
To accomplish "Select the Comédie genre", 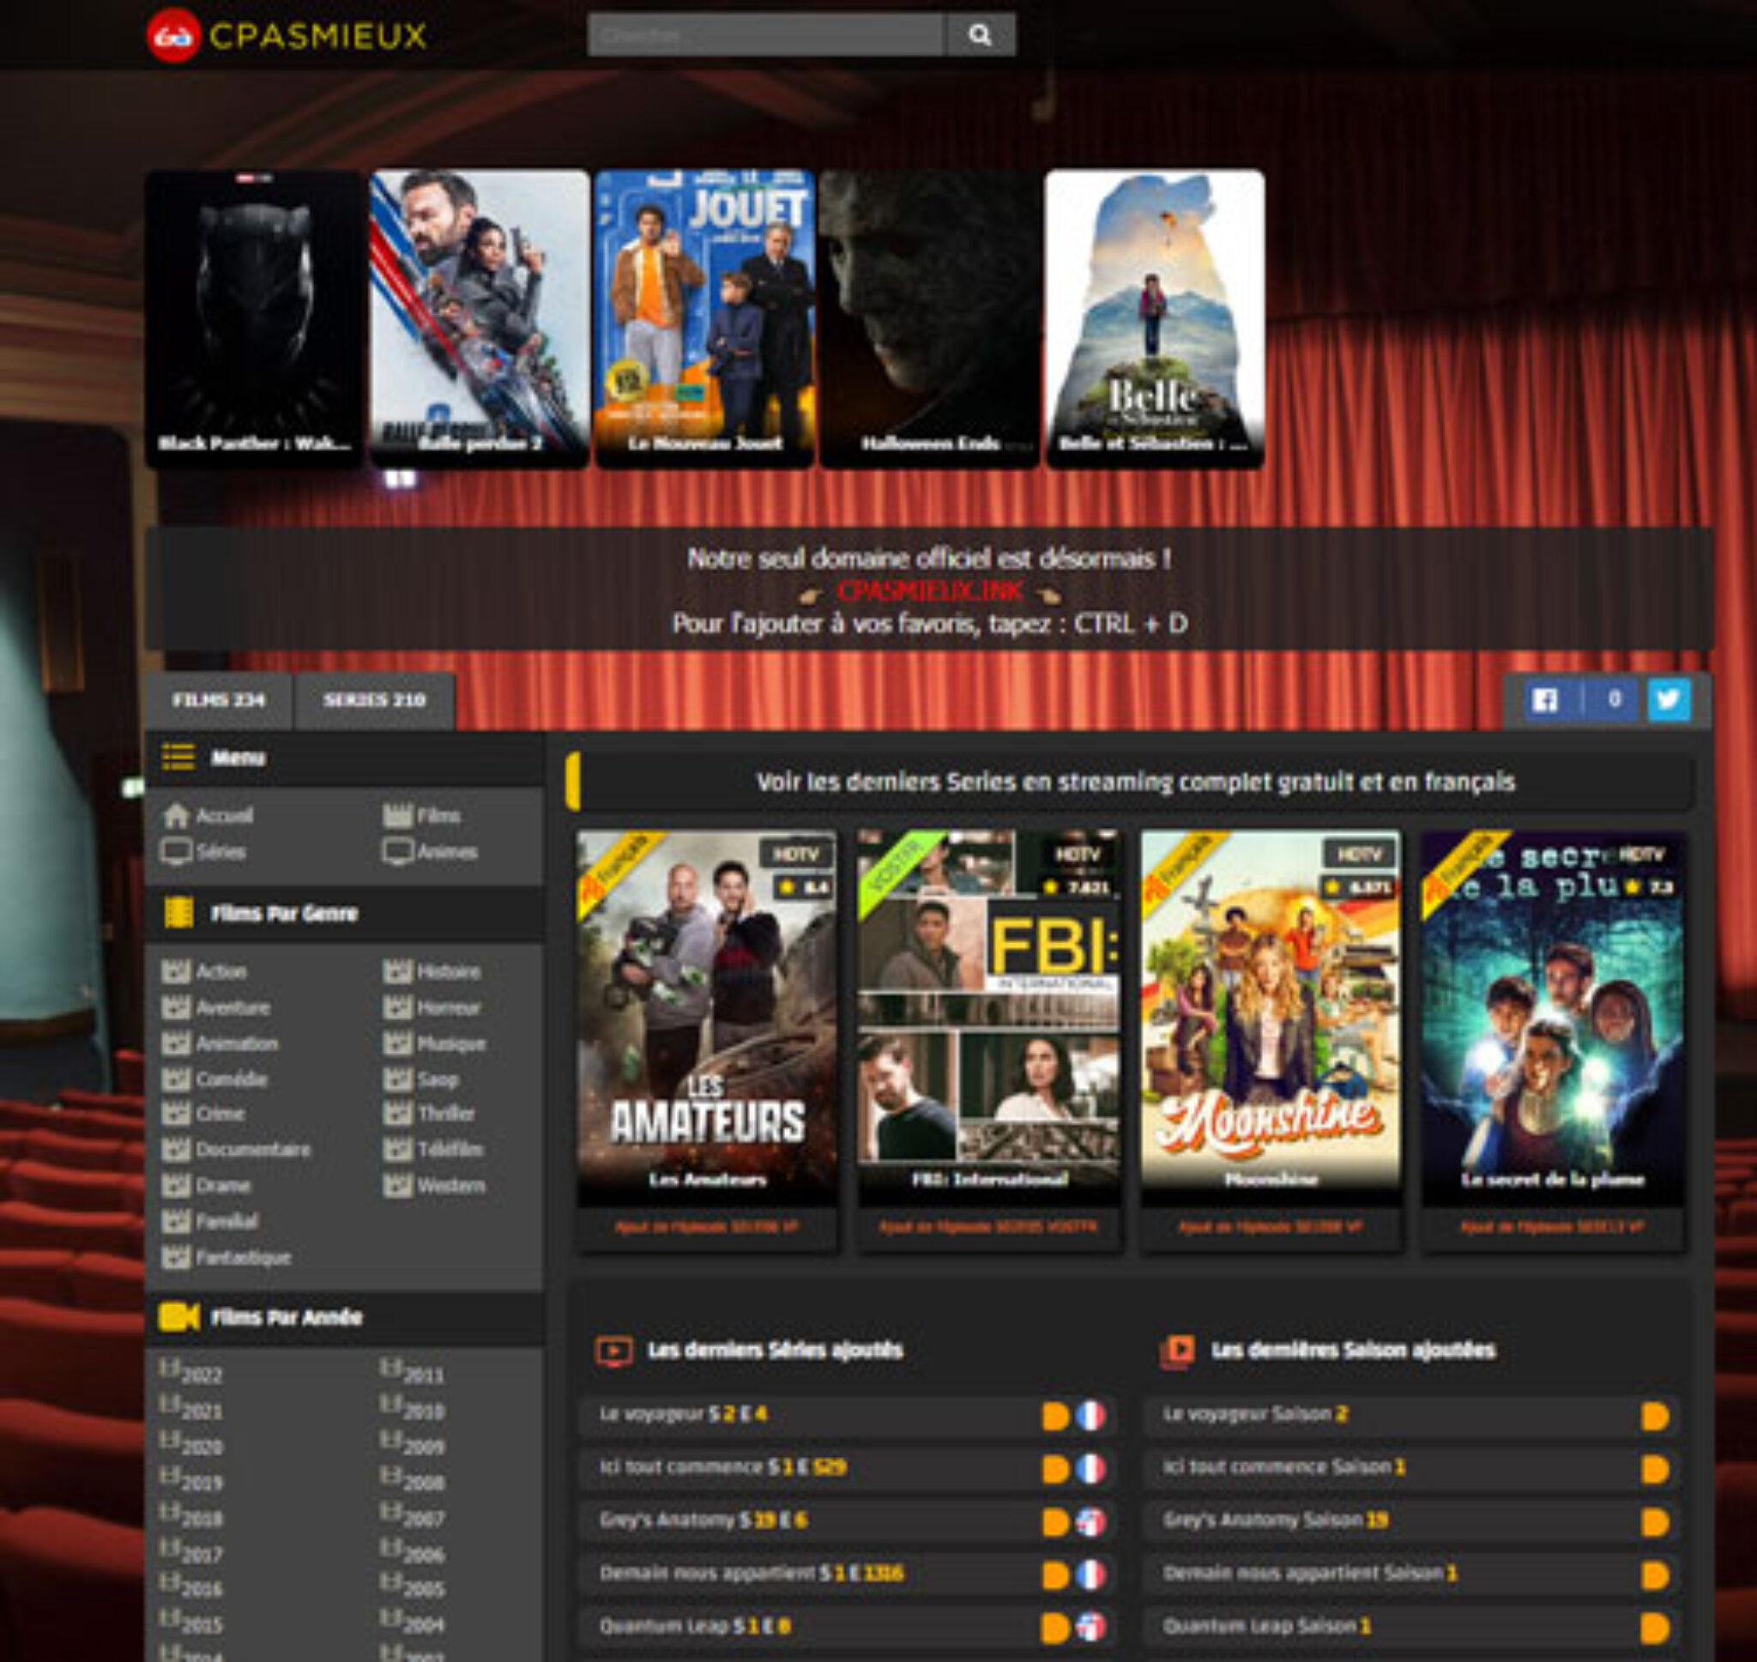I will (214, 1079).
